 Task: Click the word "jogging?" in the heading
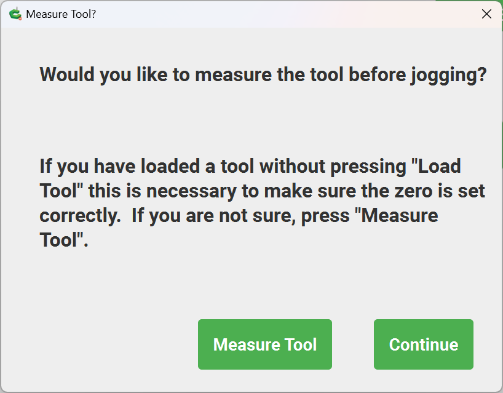[448, 76]
